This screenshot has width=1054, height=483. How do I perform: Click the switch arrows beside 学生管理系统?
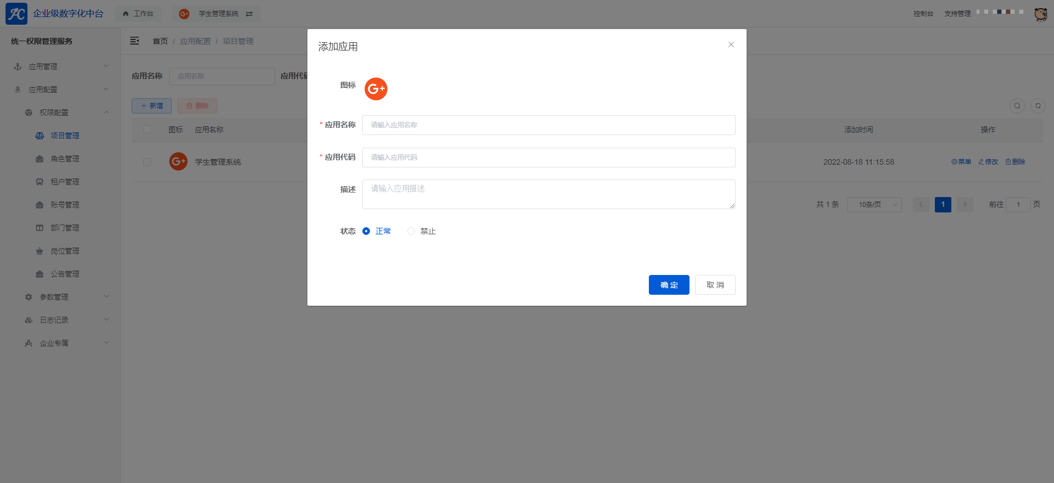249,14
